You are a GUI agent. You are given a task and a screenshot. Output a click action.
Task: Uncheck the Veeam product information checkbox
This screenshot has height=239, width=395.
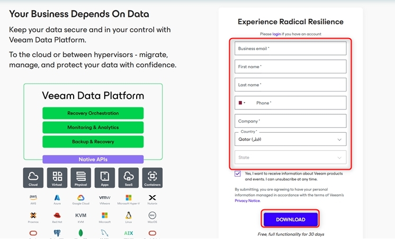pos(238,173)
